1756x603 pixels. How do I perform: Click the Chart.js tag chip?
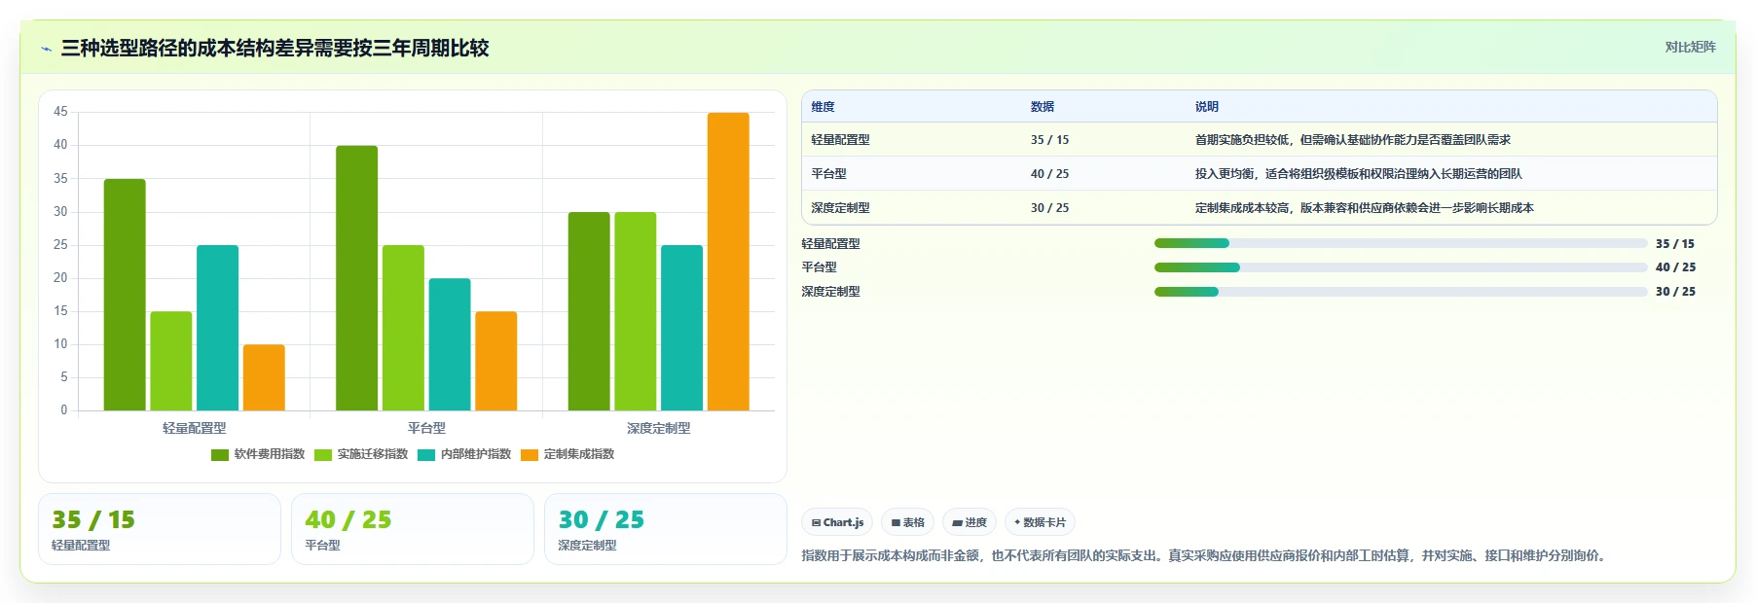click(x=837, y=522)
